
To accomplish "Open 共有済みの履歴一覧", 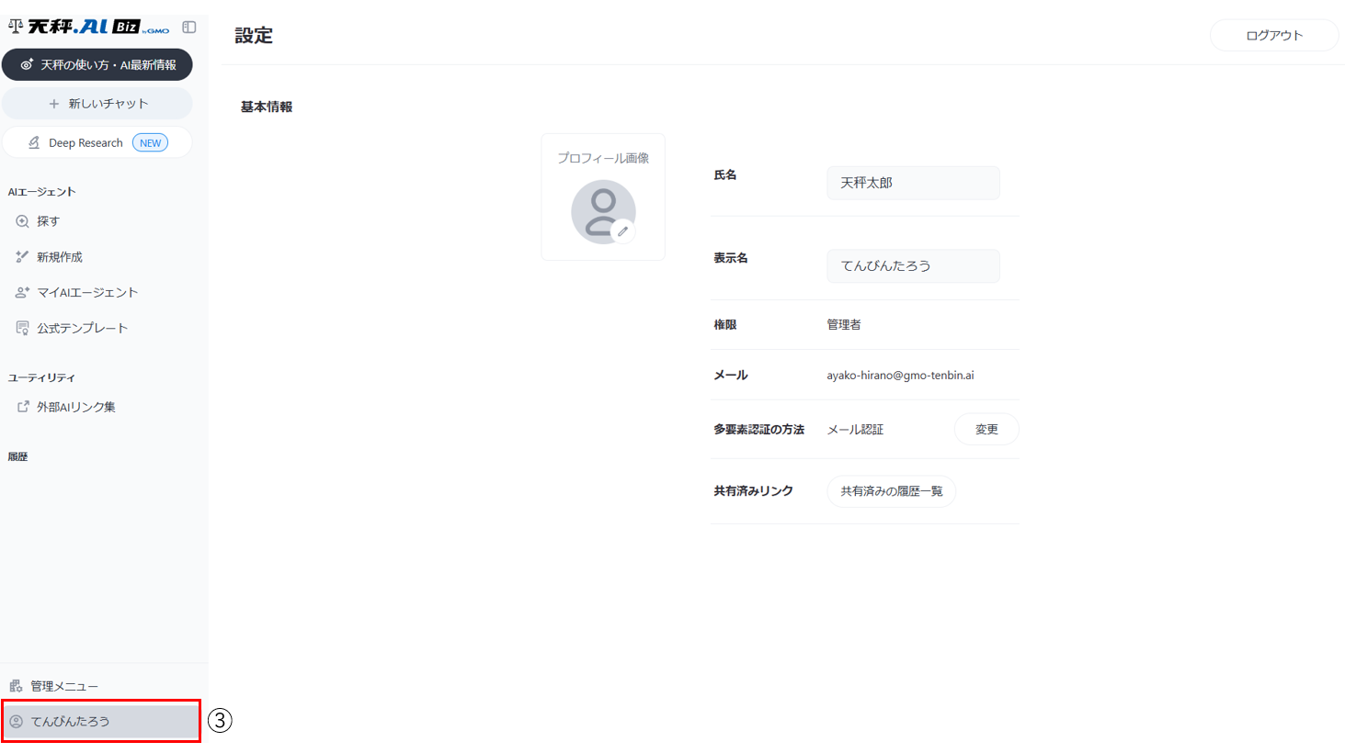I will click(891, 491).
